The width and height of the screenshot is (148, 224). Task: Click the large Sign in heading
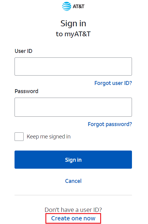73,24
